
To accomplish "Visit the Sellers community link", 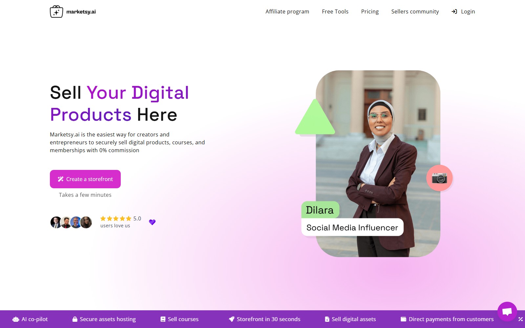I will (x=415, y=11).
